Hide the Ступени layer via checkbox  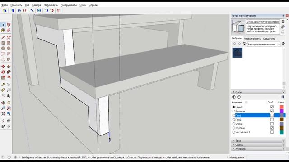tap(272, 128)
